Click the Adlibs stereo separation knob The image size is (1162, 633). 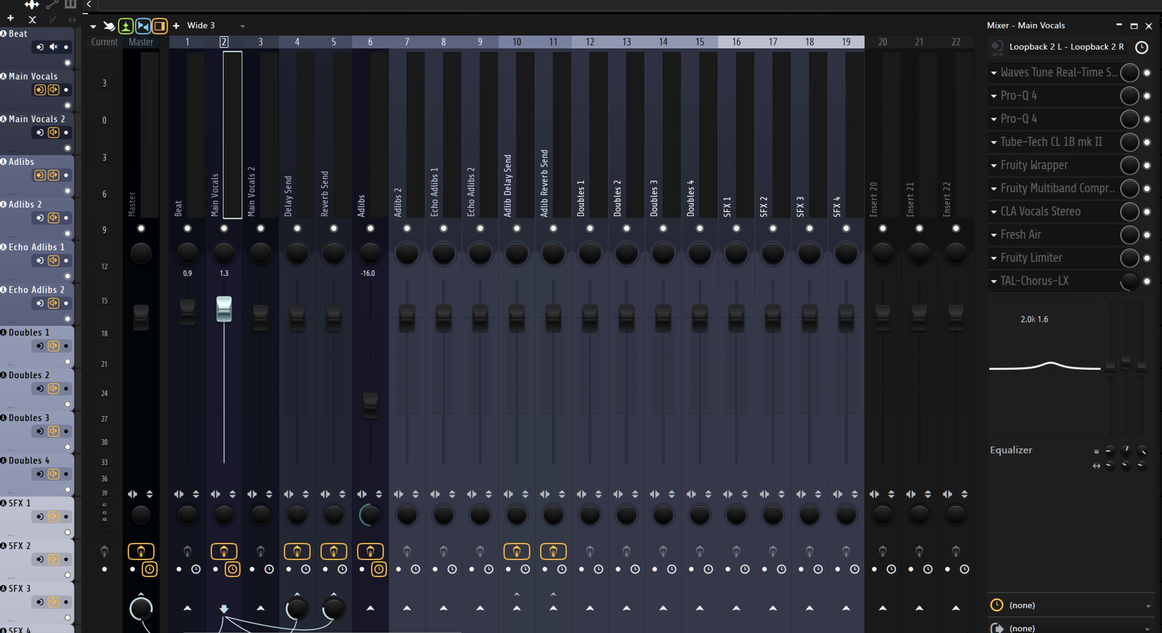(369, 515)
